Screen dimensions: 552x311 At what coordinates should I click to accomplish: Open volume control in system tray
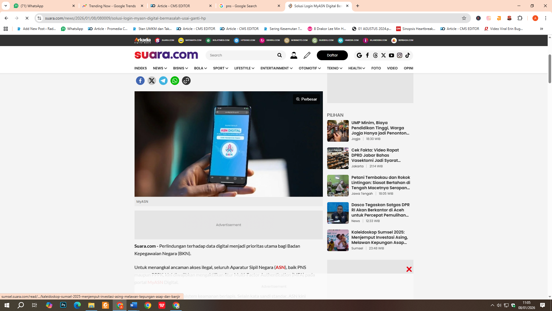point(499,305)
